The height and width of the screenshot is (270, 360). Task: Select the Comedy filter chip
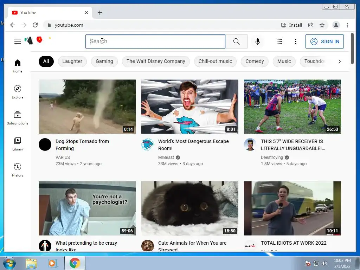pos(255,61)
